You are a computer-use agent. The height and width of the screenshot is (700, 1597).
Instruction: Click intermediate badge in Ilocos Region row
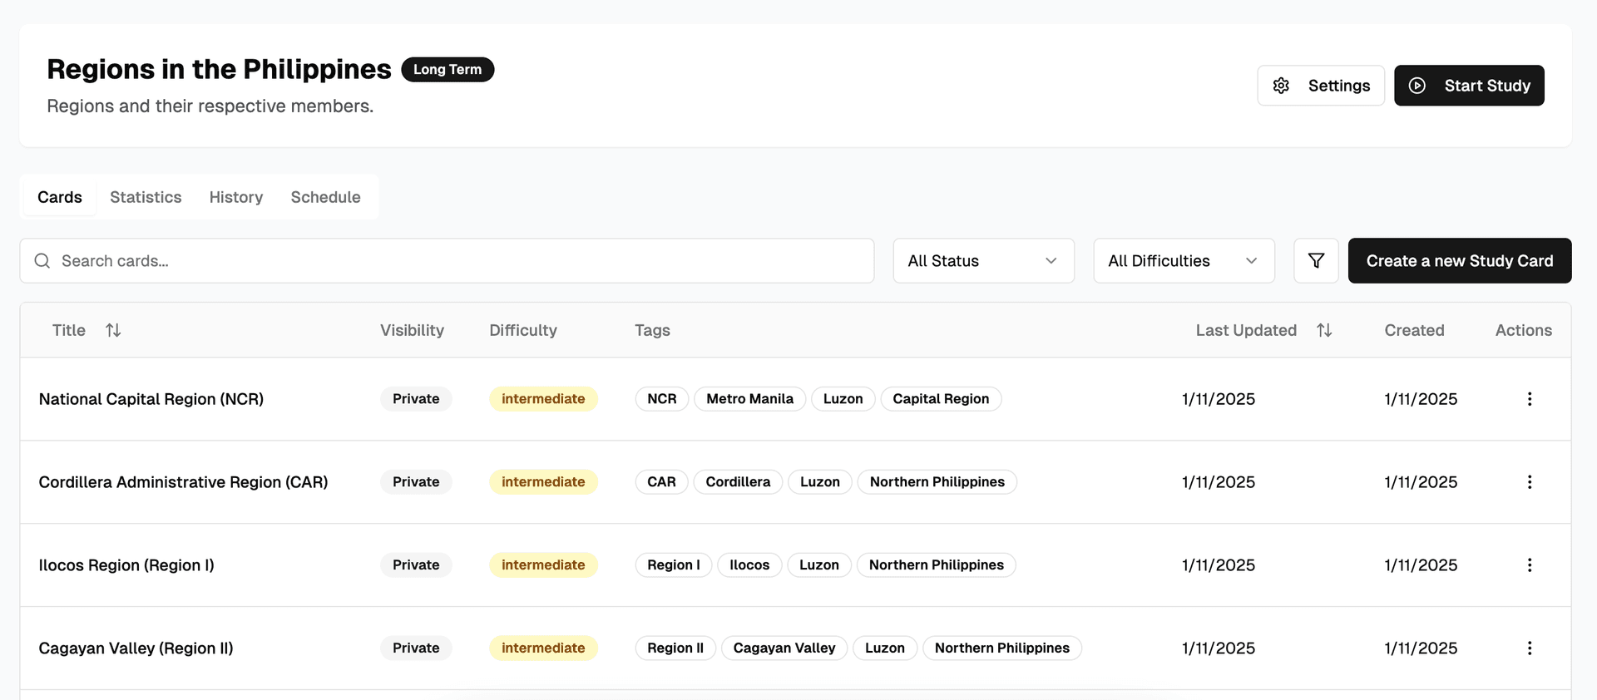click(x=543, y=565)
